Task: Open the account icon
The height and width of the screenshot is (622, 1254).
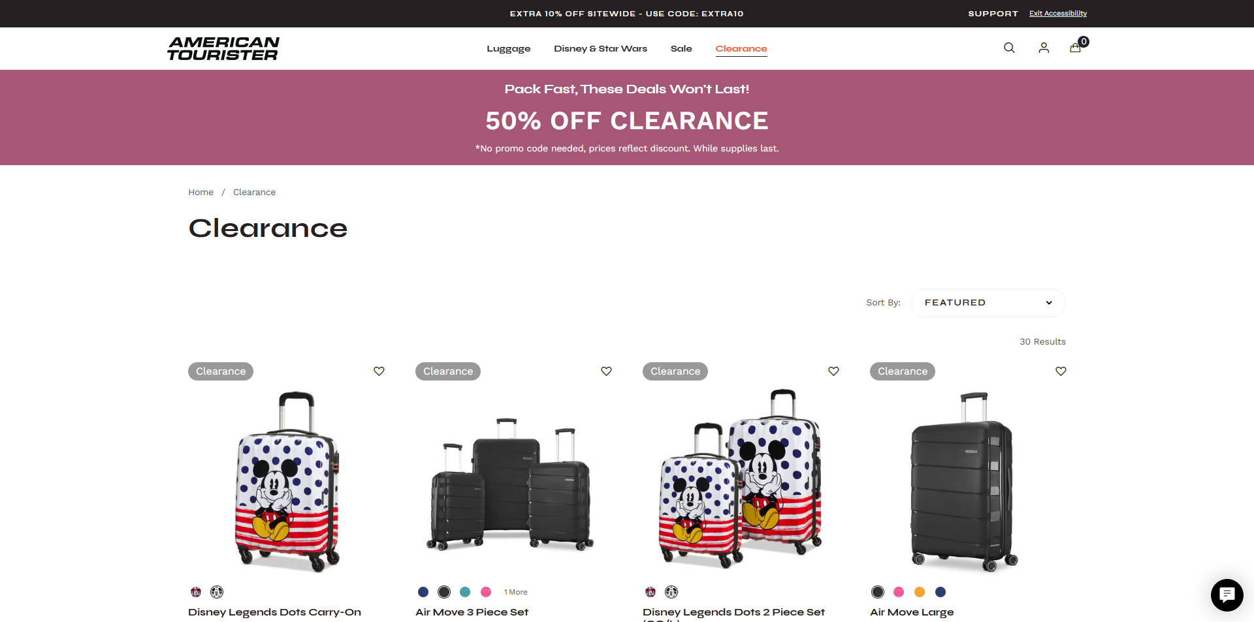Action: (1043, 48)
